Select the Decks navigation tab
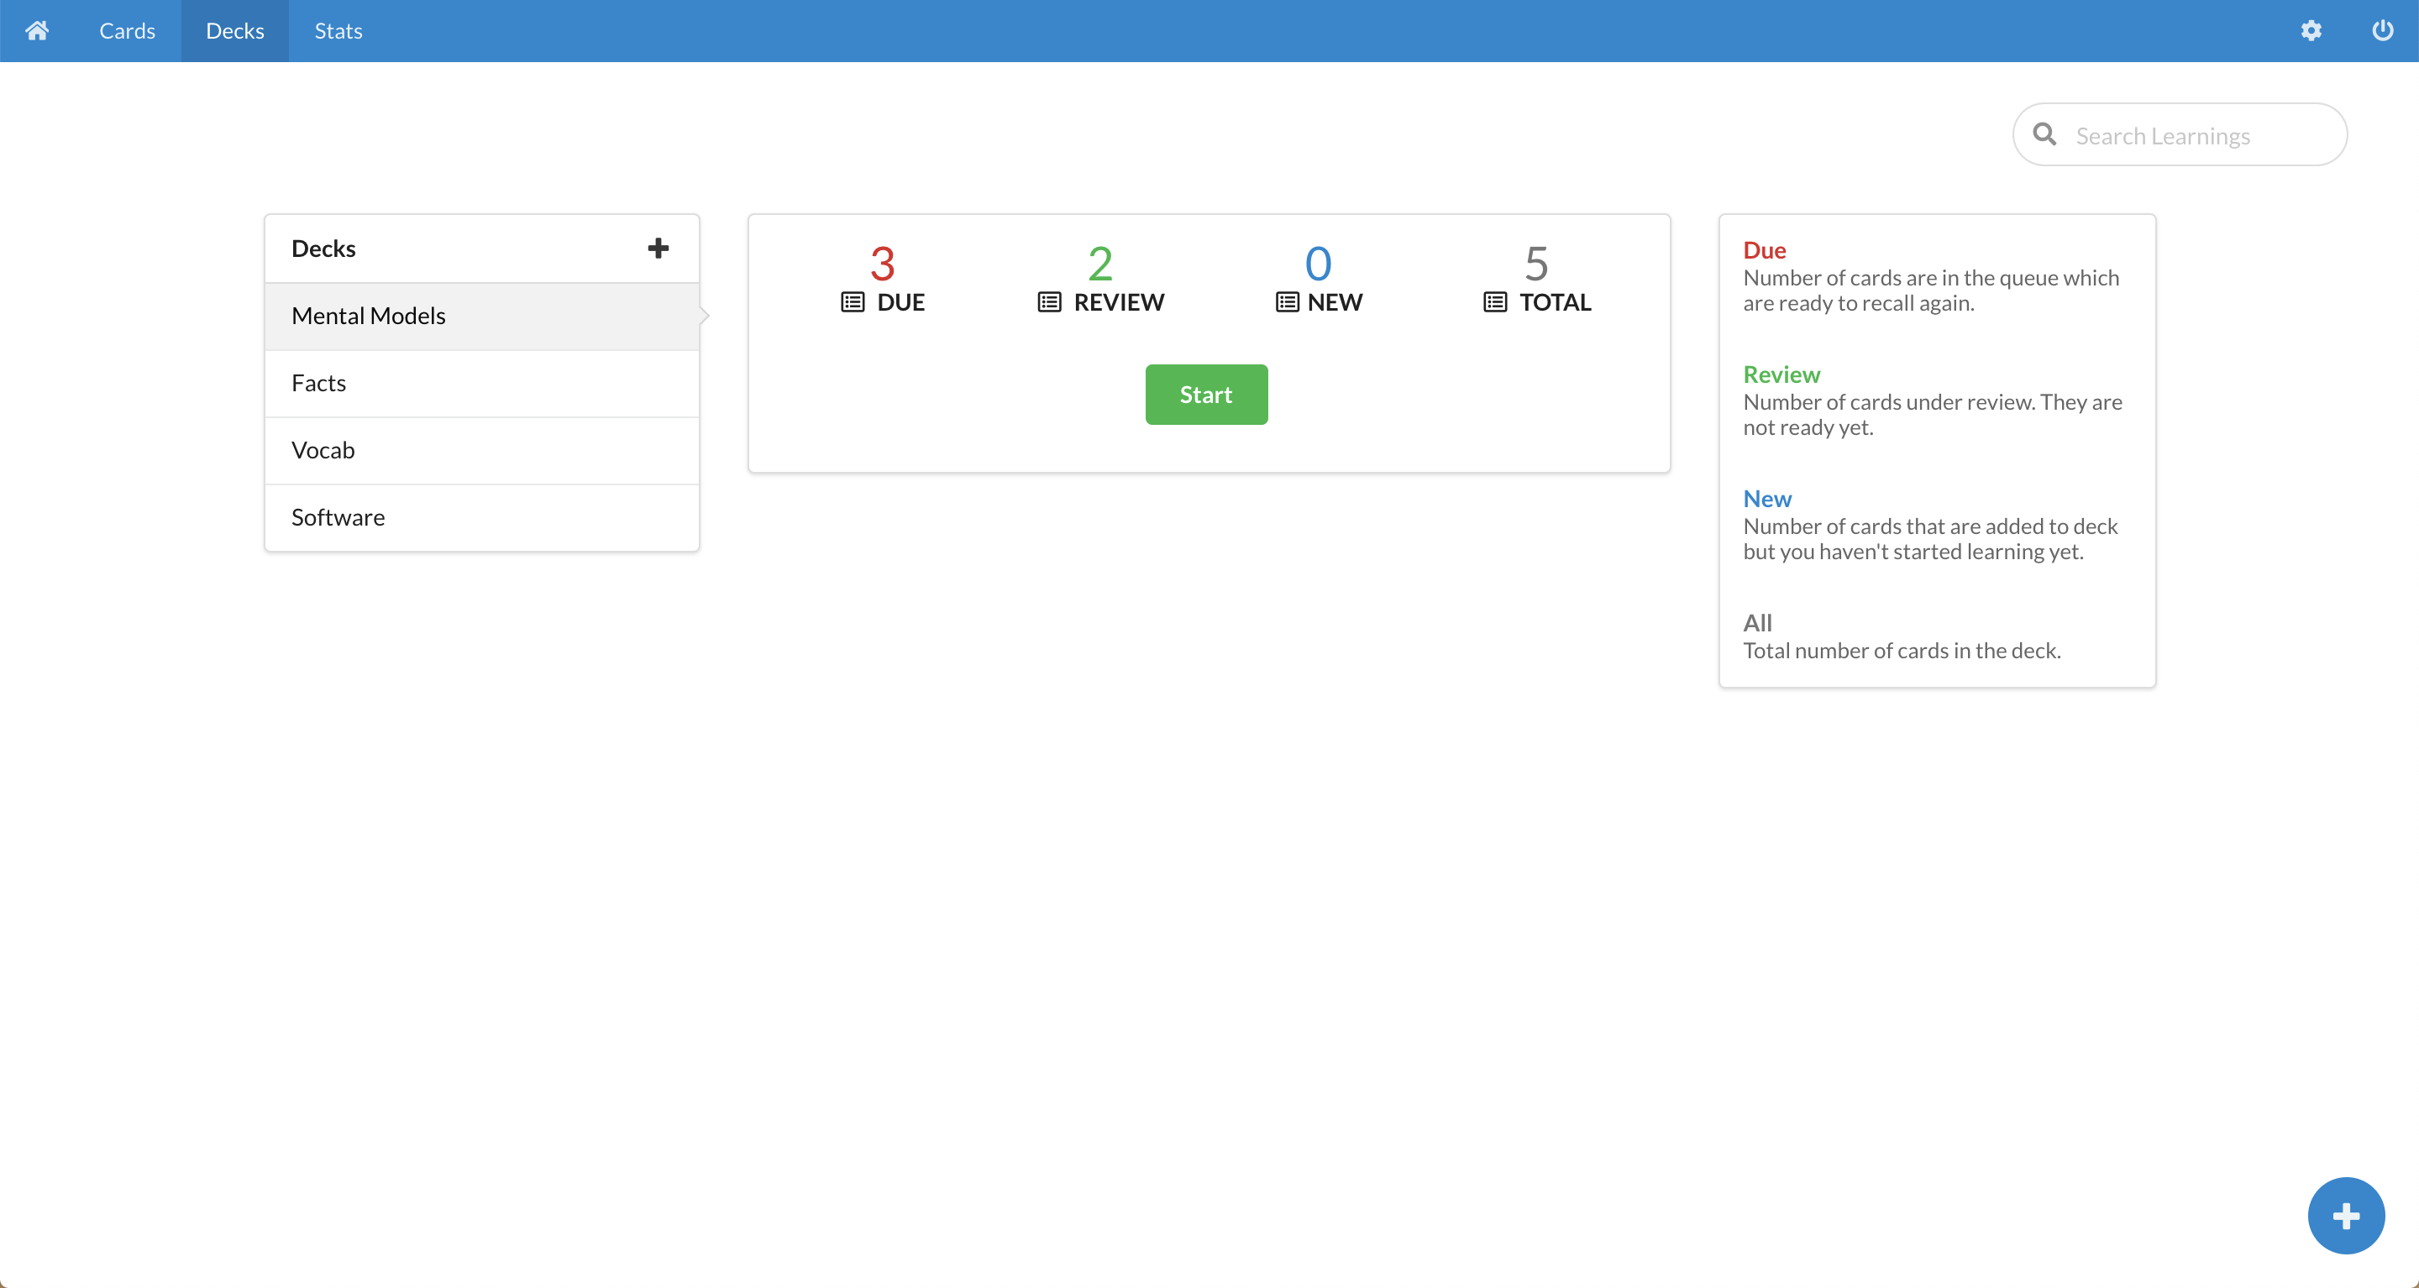Viewport: 2419px width, 1288px height. coord(235,31)
